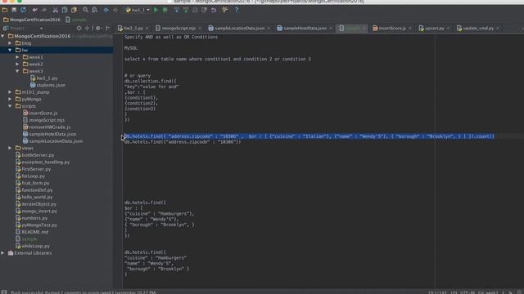Click the highlighted db.hotels.find $or query line
Screen dimensions: 524x294
point(309,136)
